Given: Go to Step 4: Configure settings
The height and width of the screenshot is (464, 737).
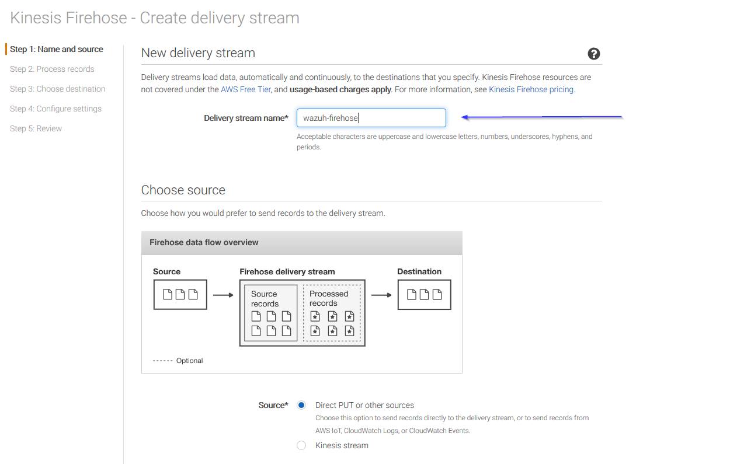Looking at the screenshot, I should pos(55,109).
